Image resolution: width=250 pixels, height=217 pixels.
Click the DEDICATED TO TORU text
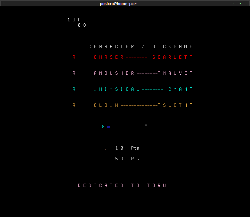point(122,185)
